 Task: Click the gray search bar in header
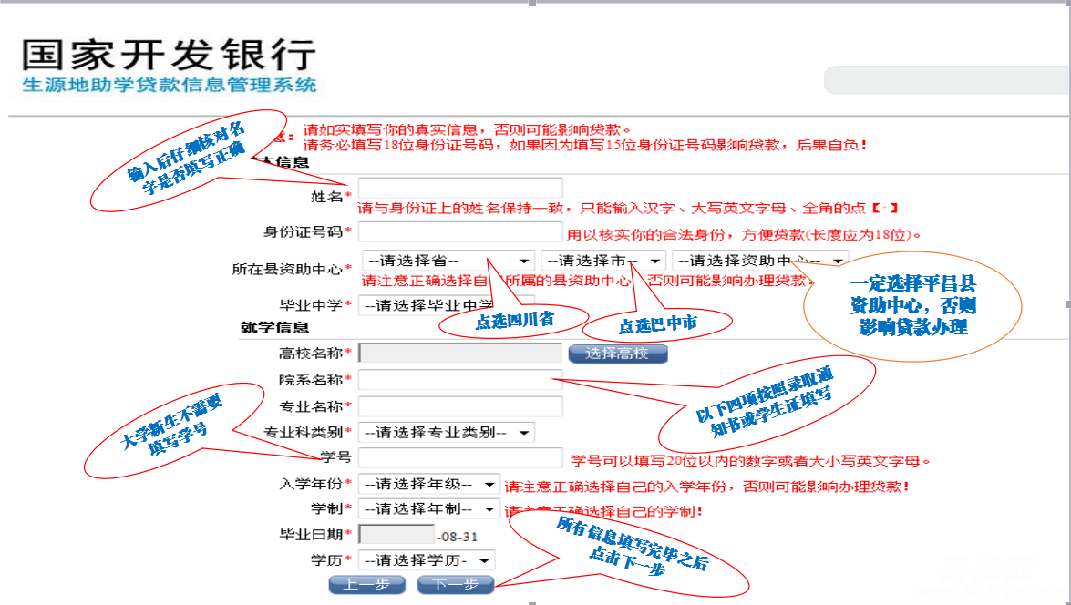pos(947,80)
